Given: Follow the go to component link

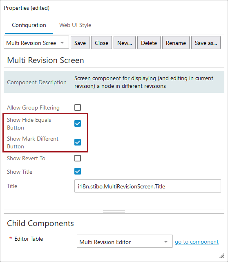Looking at the screenshot, I should [x=197, y=242].
